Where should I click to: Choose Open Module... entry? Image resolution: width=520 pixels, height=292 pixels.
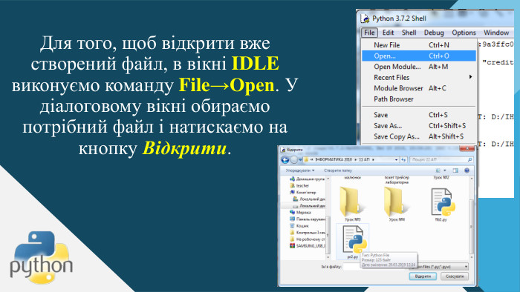pos(419,67)
